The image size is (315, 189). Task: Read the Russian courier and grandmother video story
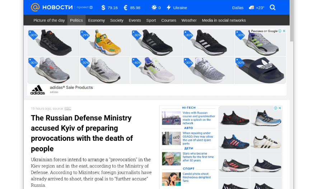pyautogui.click(x=199, y=118)
